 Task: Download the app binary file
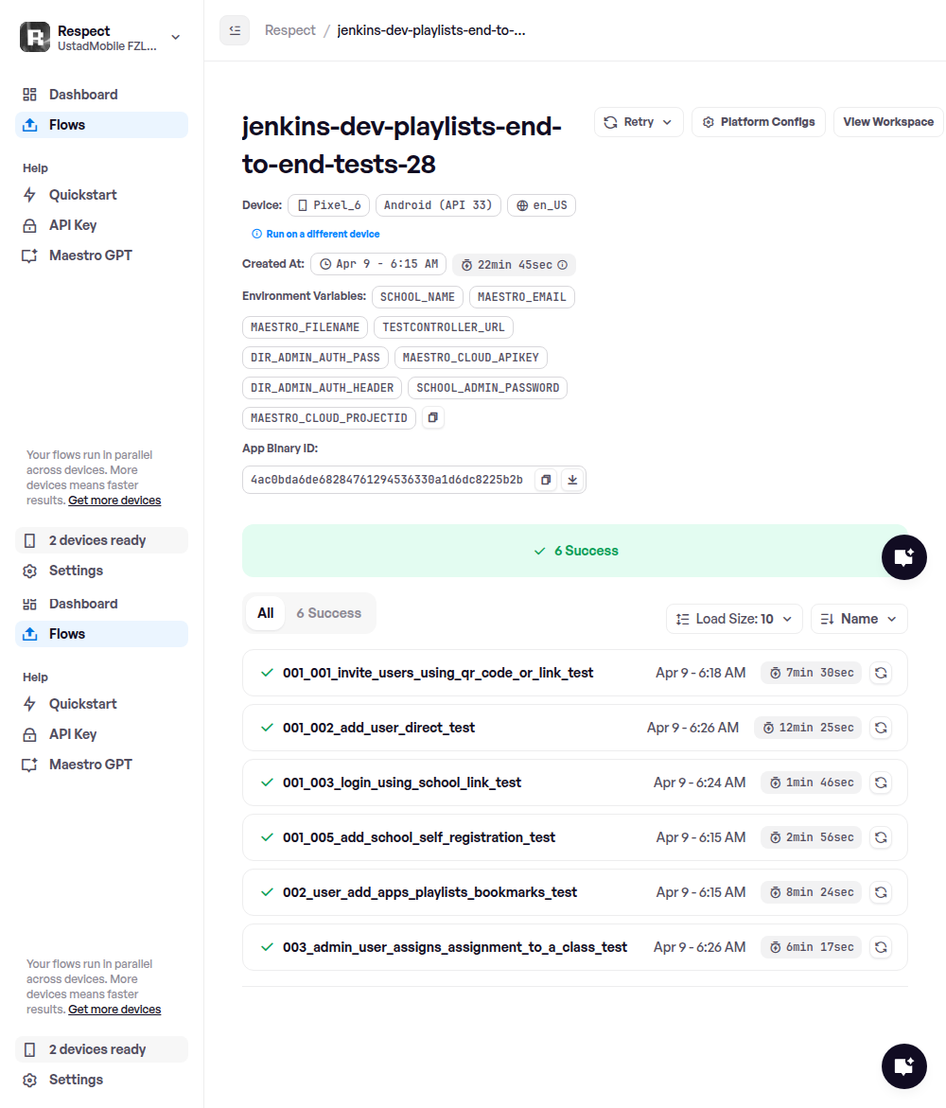571,480
